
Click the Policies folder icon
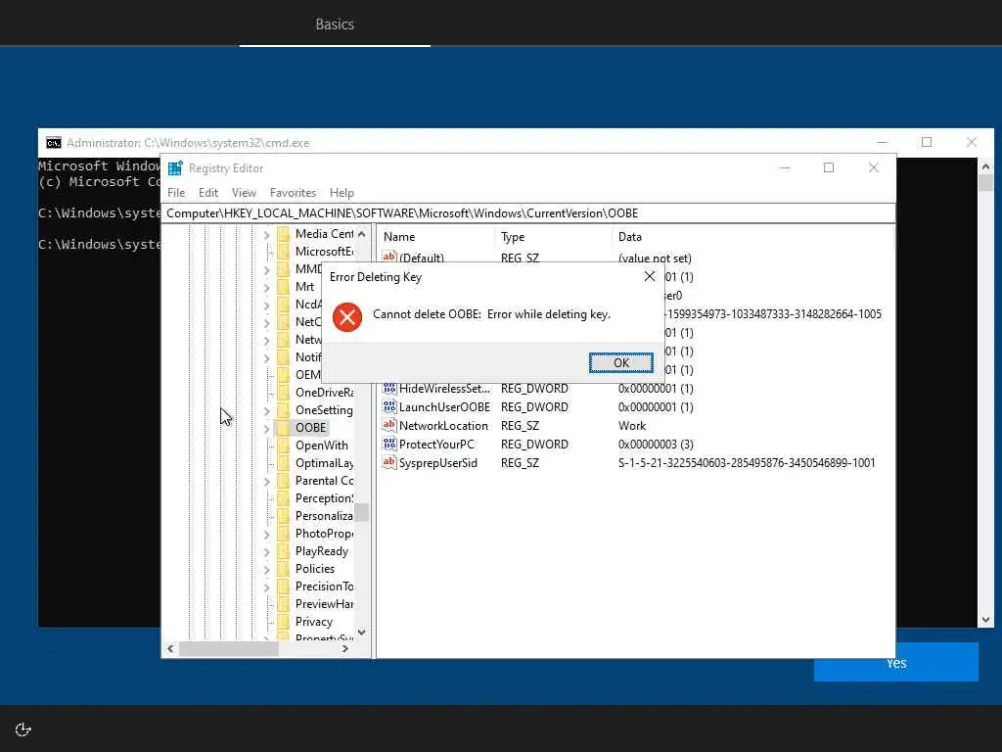[283, 569]
